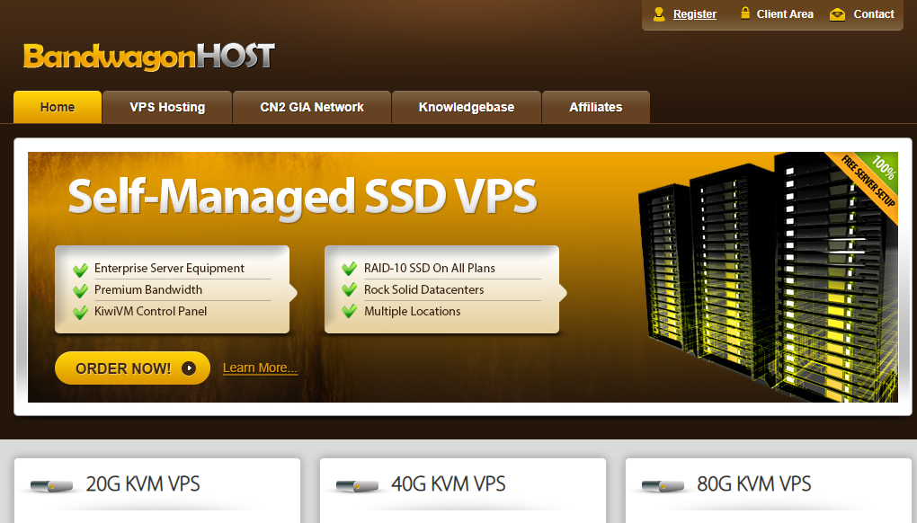This screenshot has width=917, height=523.
Task: Select the 20G KVM VPS plan heading
Action: [143, 483]
